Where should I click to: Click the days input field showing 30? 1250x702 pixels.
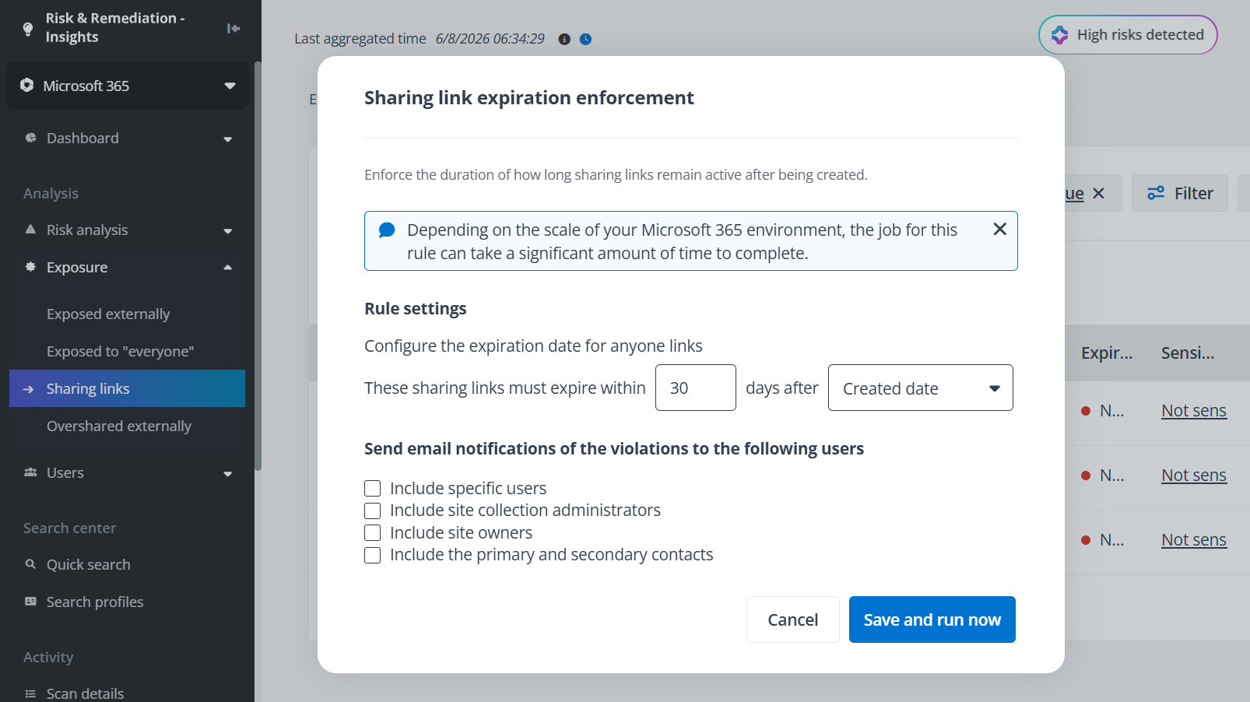point(696,388)
